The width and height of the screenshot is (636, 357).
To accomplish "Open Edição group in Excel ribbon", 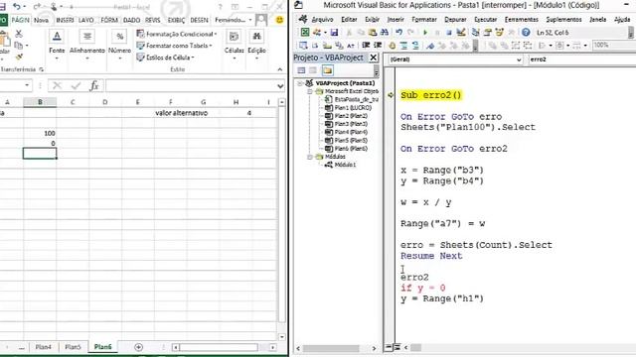I will 256,46.
